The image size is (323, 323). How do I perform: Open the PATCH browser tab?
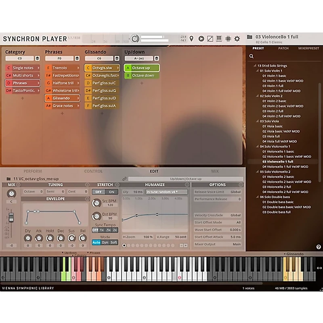[x=283, y=48]
